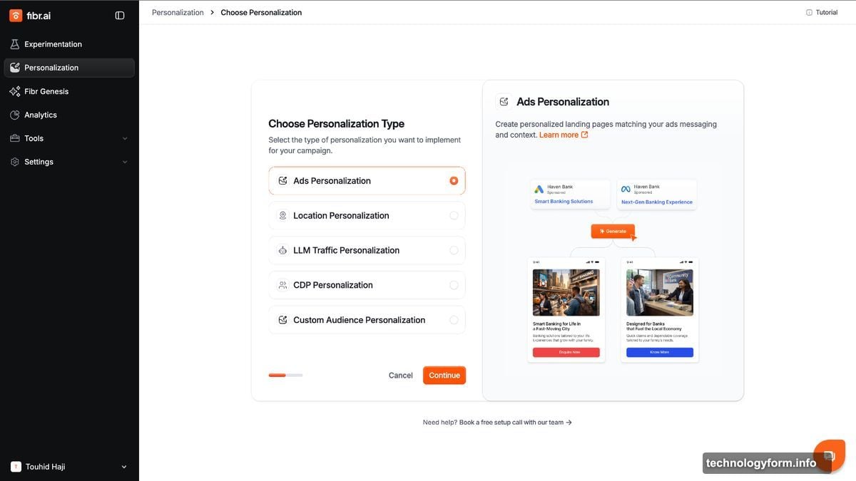Open the chat widget bubble
The image size is (856, 481).
click(x=829, y=456)
